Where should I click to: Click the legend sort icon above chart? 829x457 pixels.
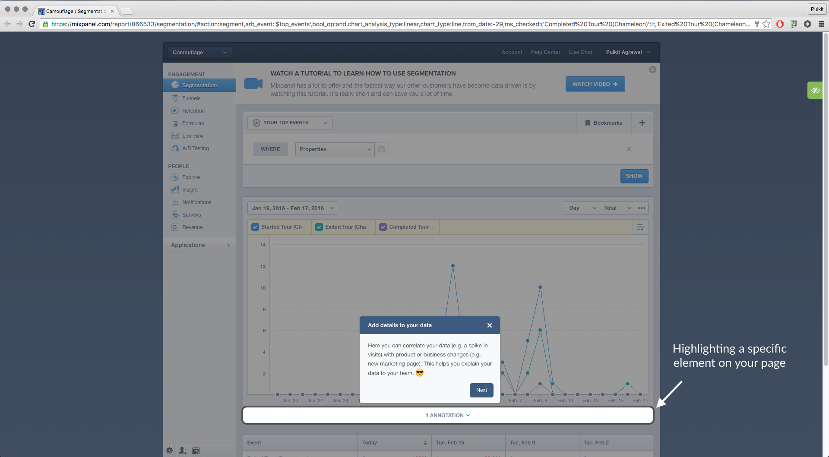[x=640, y=227]
